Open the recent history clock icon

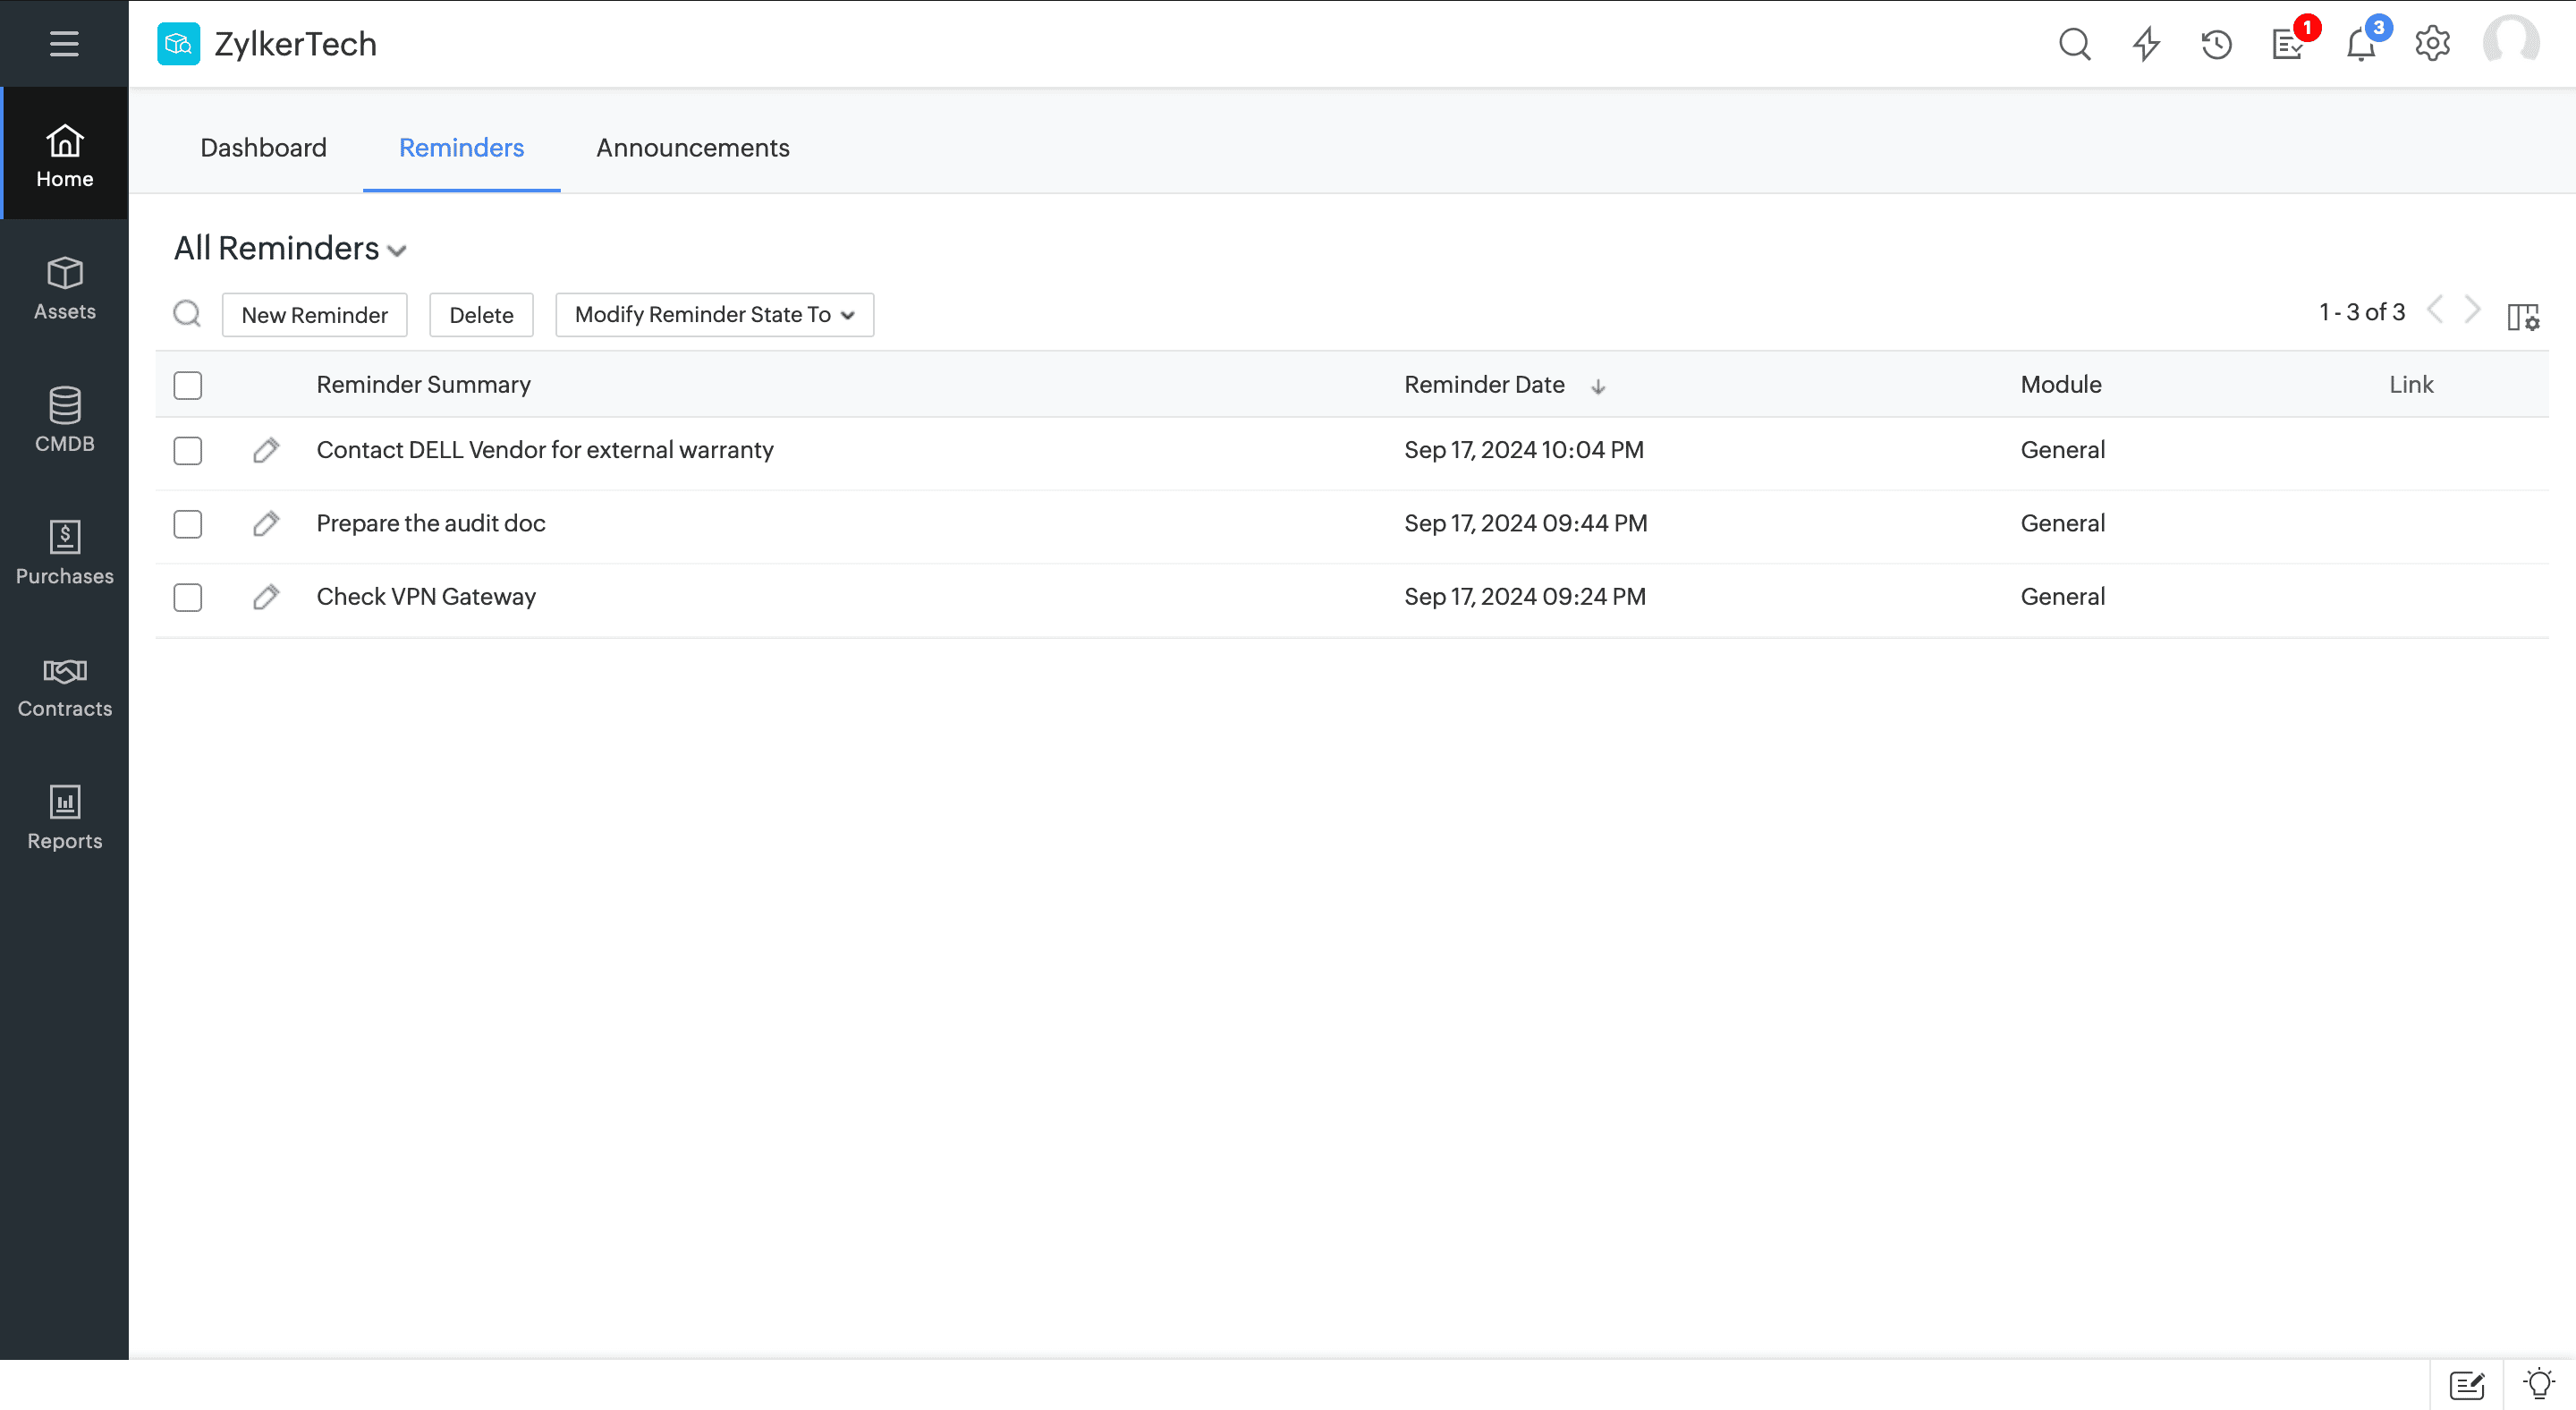(2216, 44)
